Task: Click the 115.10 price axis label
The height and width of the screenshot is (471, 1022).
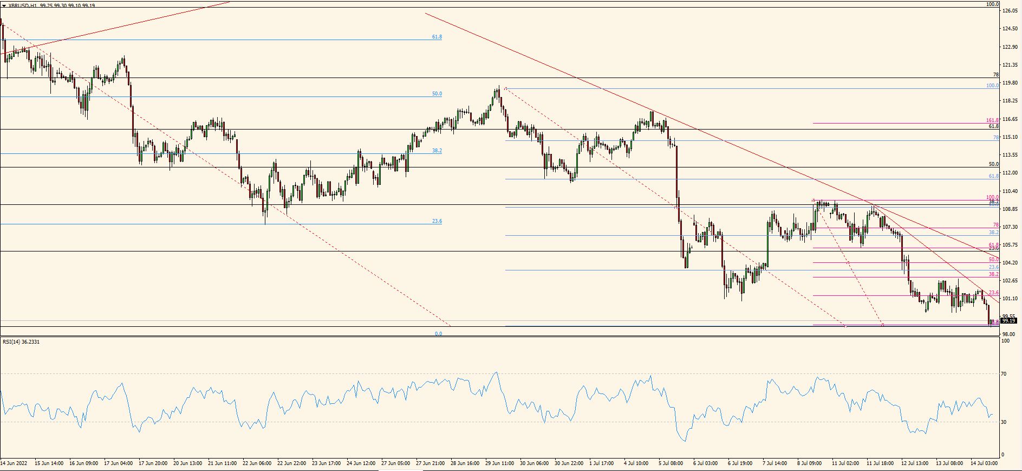Action: click(x=1011, y=137)
